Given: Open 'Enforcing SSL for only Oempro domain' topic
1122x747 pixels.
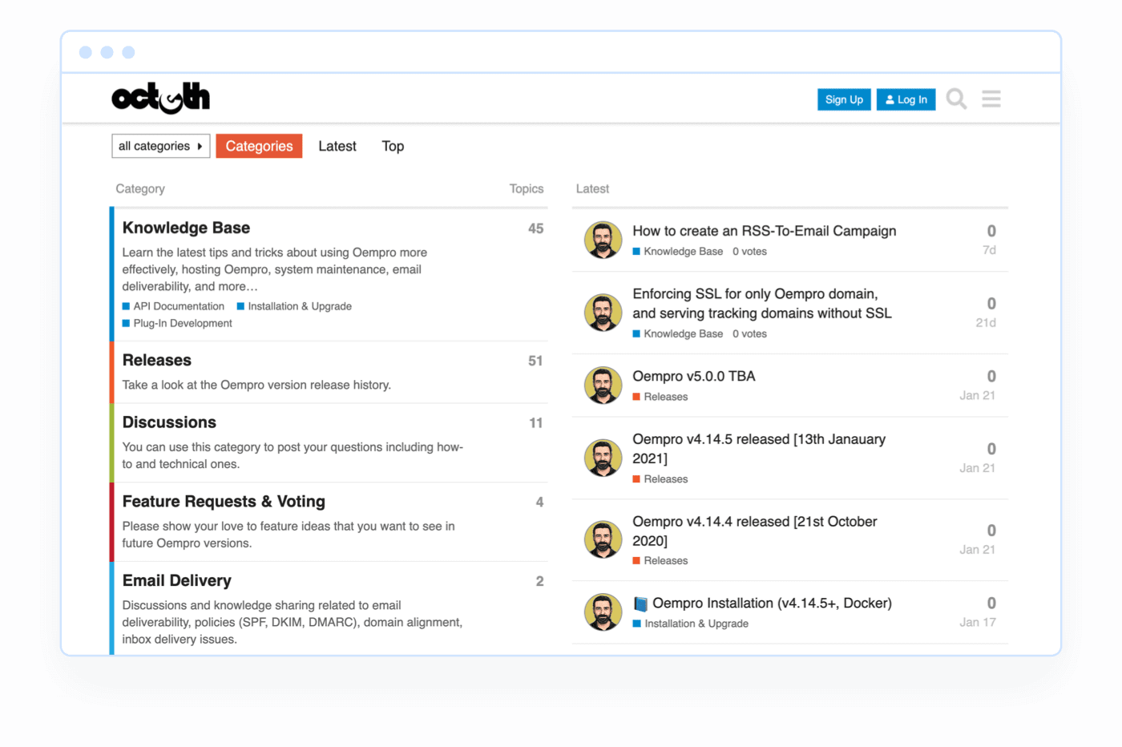Looking at the screenshot, I should [762, 304].
